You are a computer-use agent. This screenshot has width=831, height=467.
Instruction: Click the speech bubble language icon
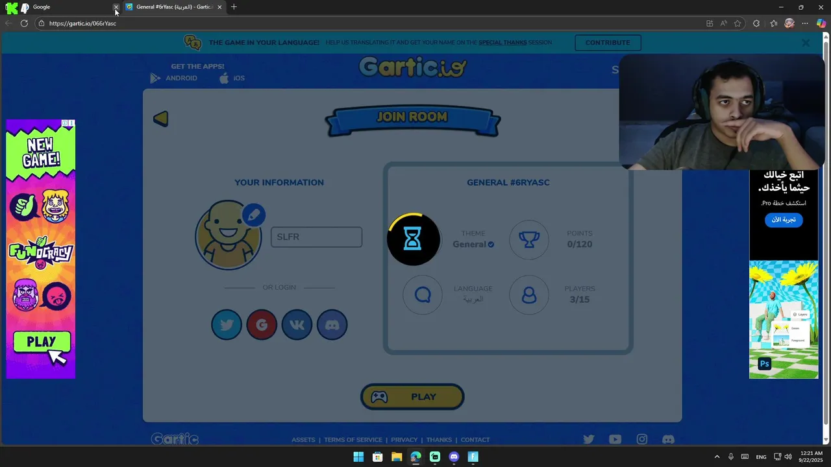click(423, 294)
